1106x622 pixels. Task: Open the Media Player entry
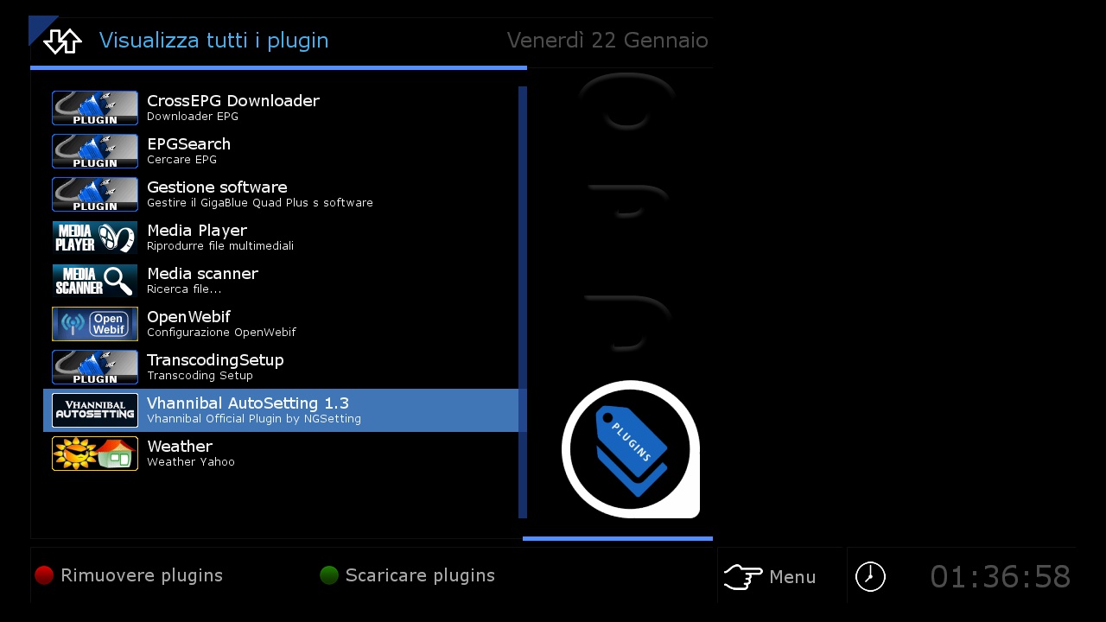click(x=281, y=238)
